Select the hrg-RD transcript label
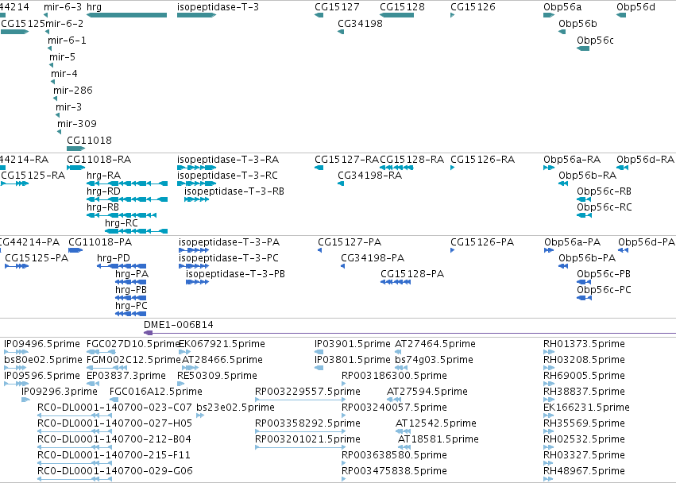 [104, 191]
